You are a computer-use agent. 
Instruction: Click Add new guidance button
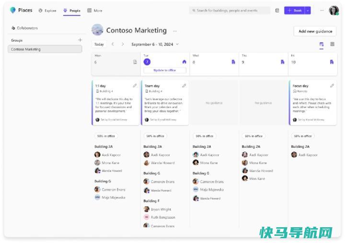pyautogui.click(x=315, y=31)
